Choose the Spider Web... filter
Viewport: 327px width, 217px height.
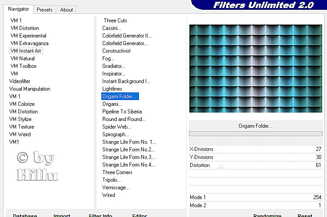point(117,127)
